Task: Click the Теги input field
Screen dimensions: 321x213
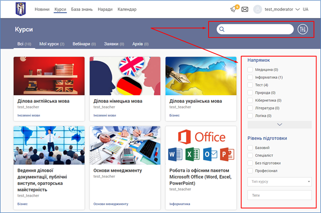Action: 279,196
